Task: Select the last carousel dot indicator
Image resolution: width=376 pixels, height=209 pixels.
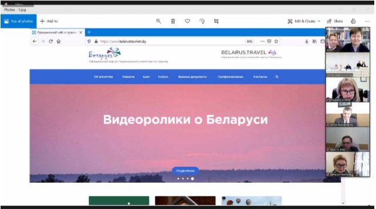Action: pos(192,179)
